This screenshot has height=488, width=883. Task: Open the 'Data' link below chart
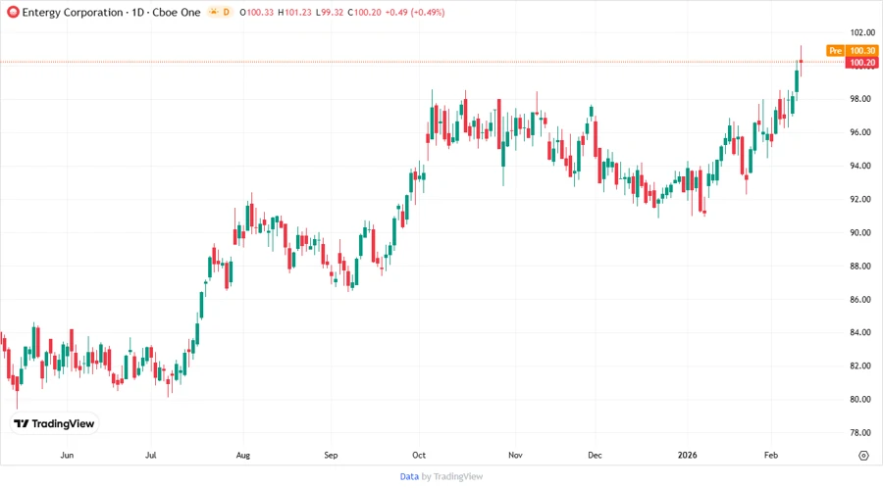409,477
